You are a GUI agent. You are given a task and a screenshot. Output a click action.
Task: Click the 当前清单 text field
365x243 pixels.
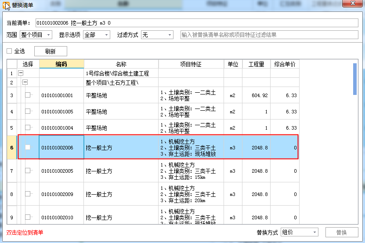point(196,23)
